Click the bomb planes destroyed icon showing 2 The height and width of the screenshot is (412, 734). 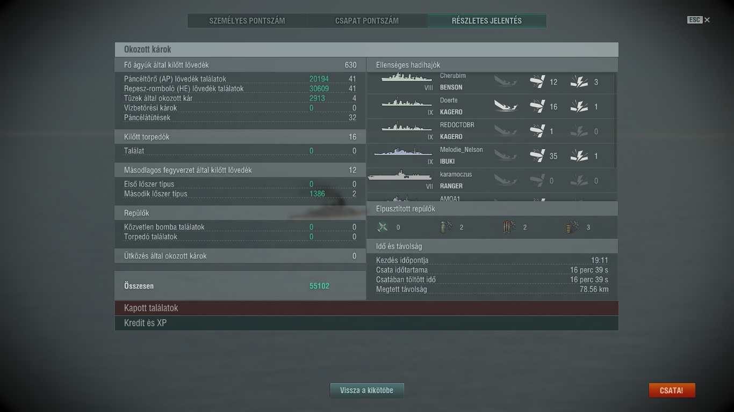pyautogui.click(x=446, y=227)
